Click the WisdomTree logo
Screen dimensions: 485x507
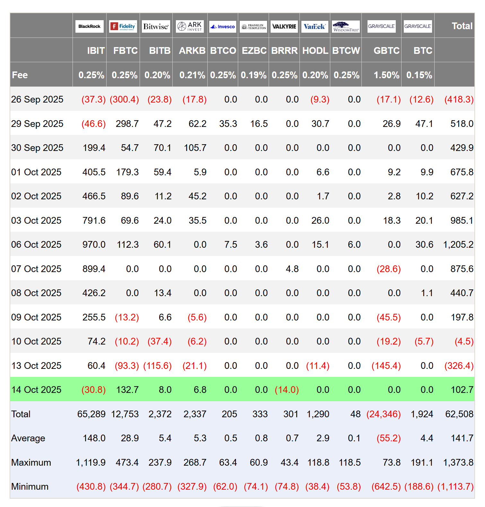[x=346, y=26]
